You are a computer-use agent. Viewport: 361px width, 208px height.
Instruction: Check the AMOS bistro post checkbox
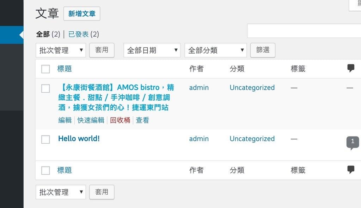tap(45, 88)
